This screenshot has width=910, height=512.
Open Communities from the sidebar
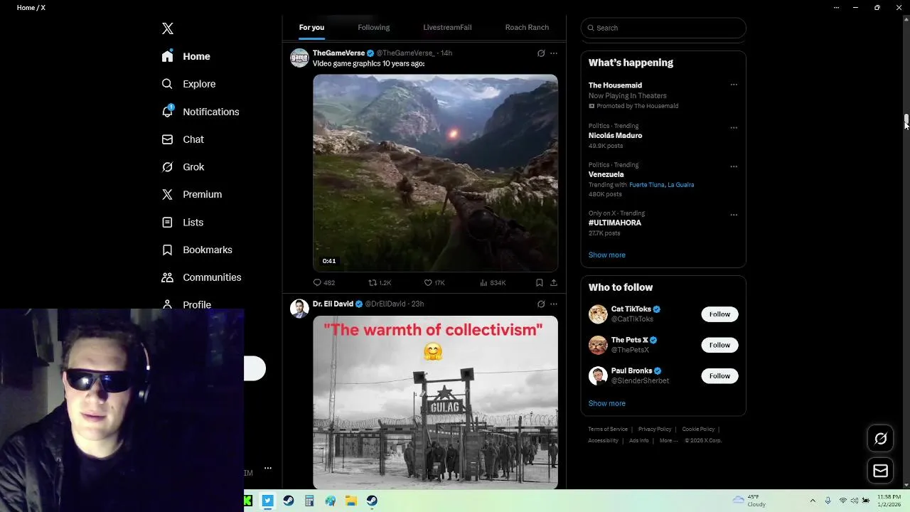click(x=201, y=277)
